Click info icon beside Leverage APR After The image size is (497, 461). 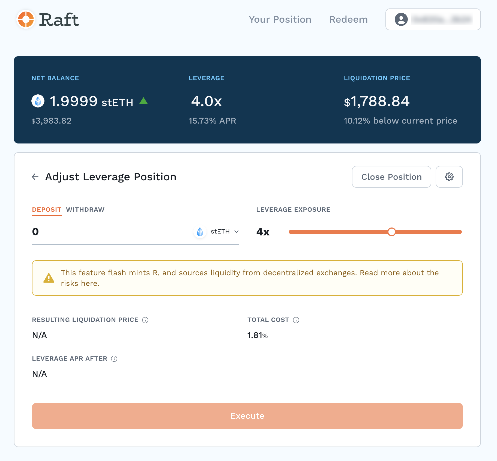pyautogui.click(x=114, y=359)
